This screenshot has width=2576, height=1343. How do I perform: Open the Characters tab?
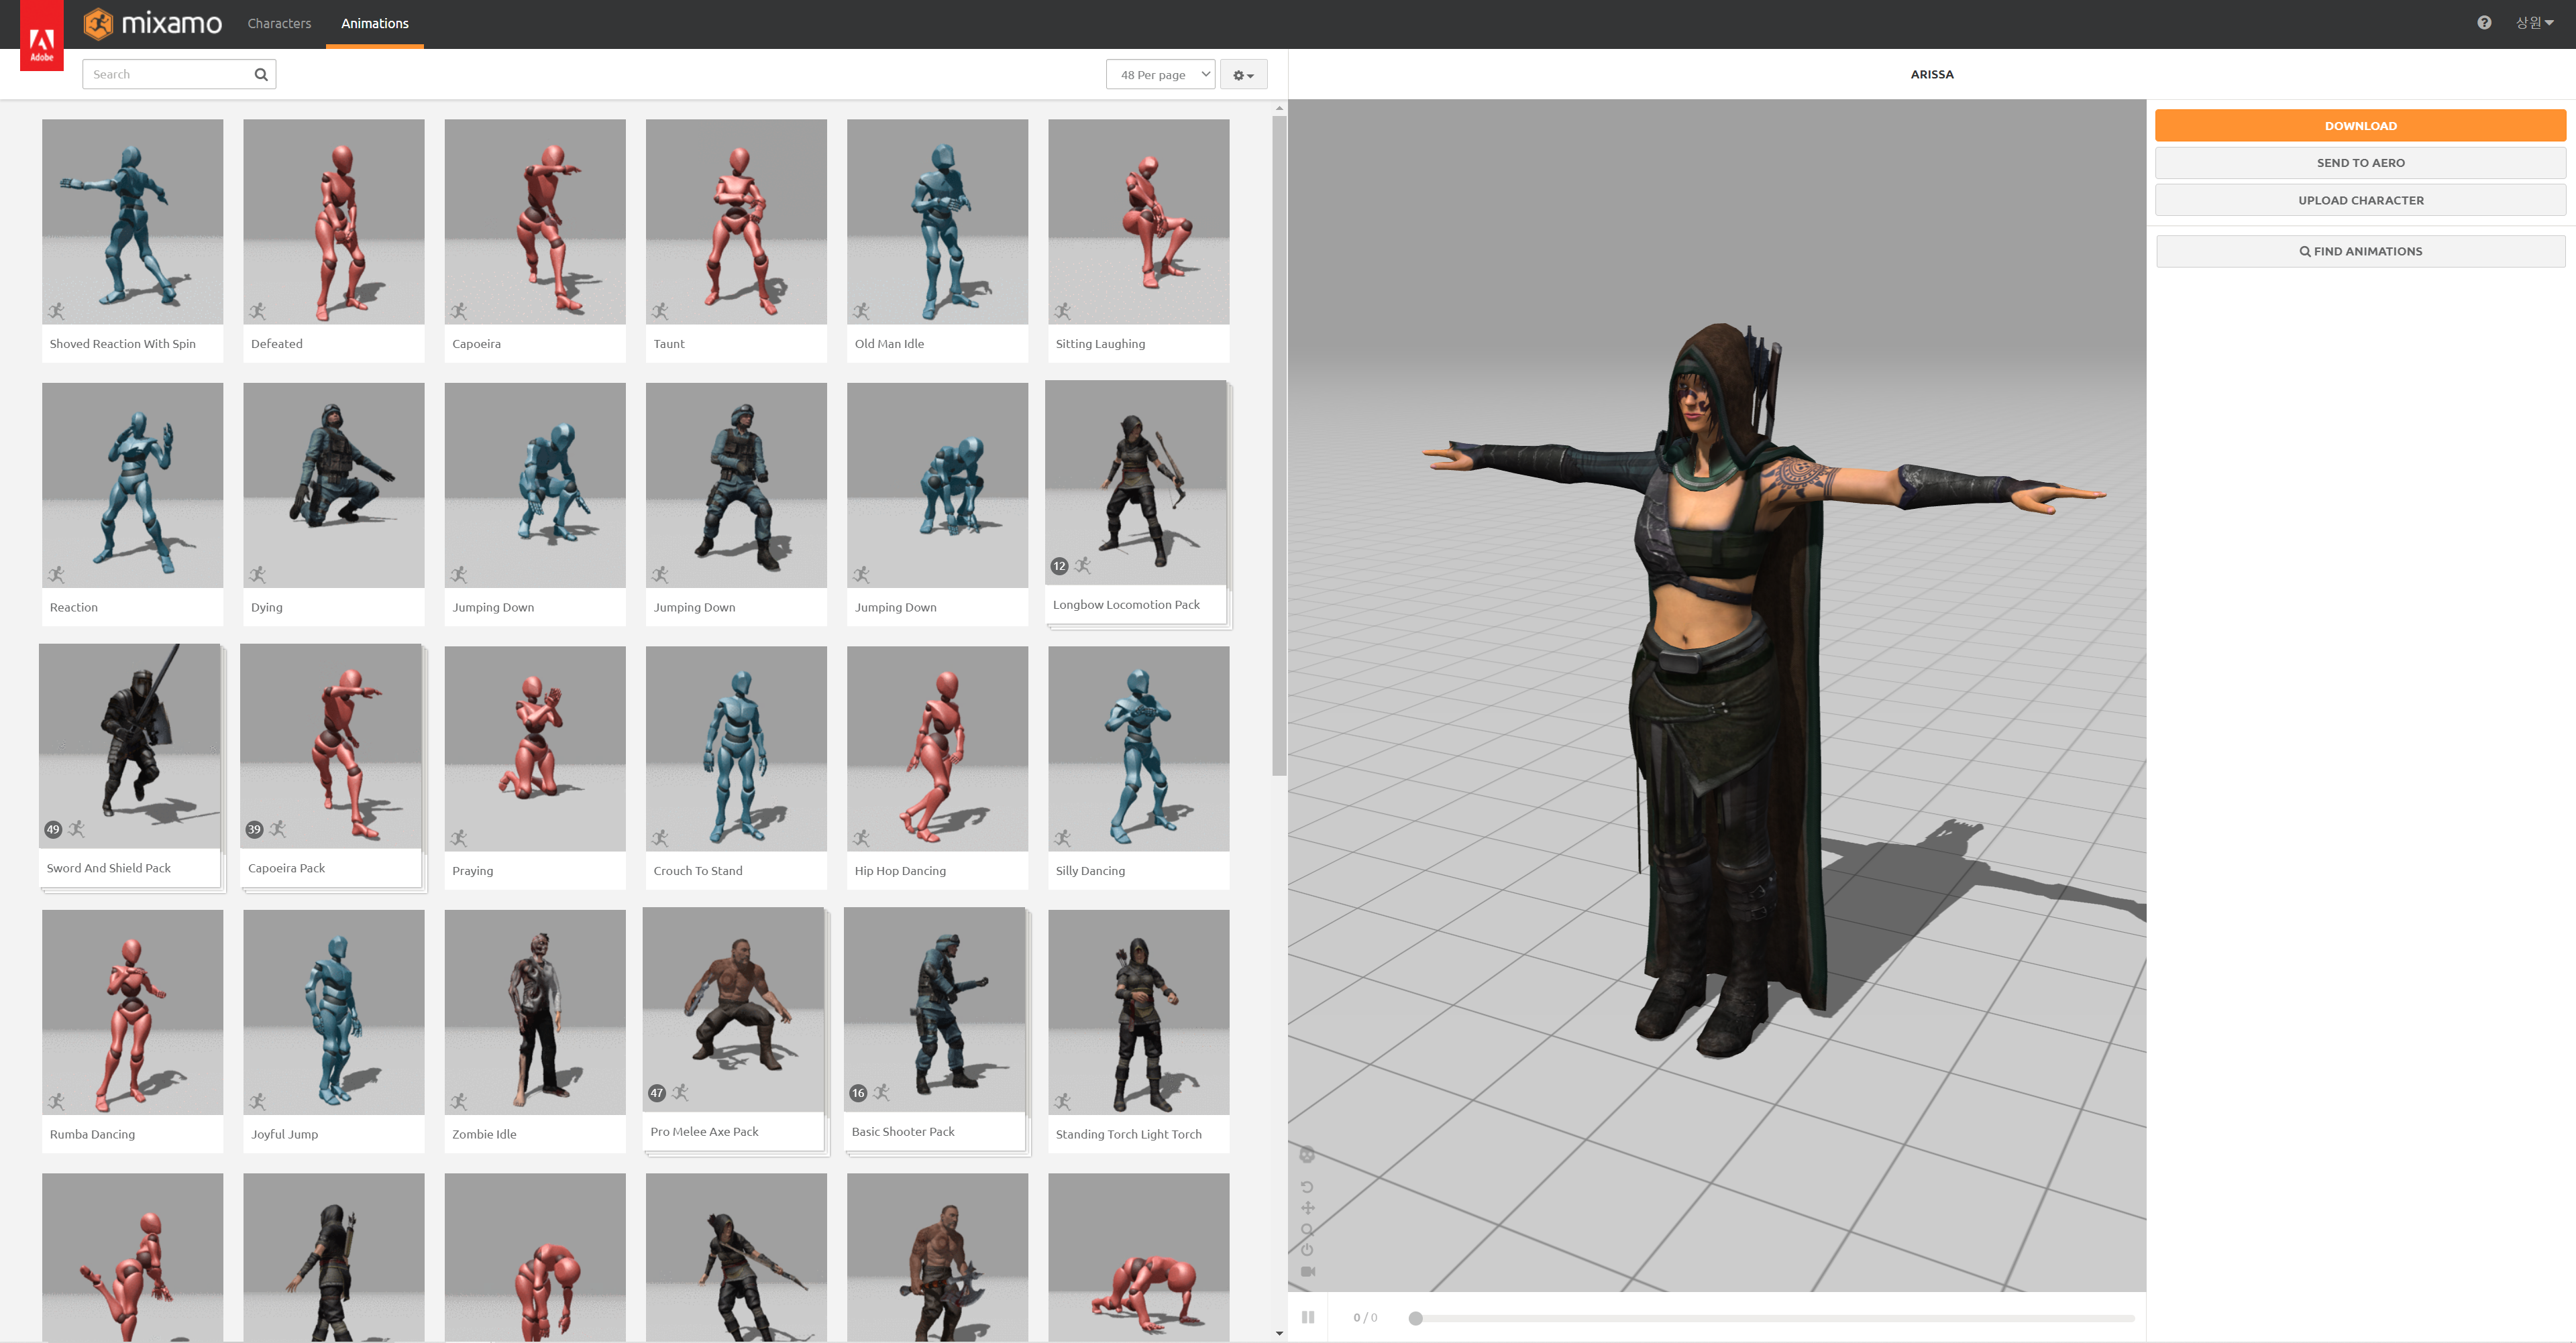point(279,23)
